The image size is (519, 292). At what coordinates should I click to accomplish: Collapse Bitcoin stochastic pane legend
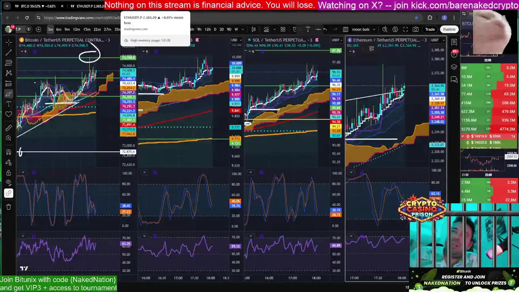(x=23, y=172)
